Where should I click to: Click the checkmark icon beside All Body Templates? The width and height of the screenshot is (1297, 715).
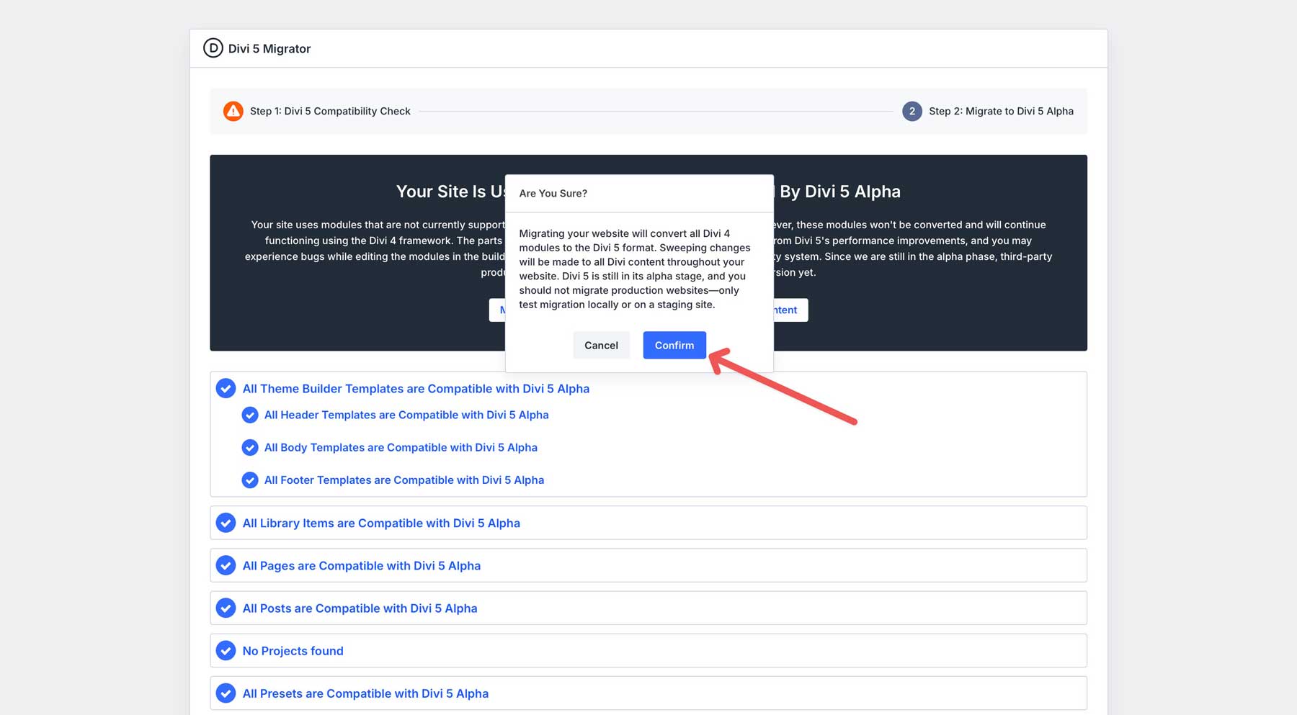coord(250,447)
